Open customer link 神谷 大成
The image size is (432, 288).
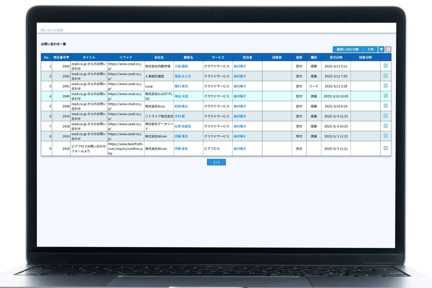pos(181,96)
